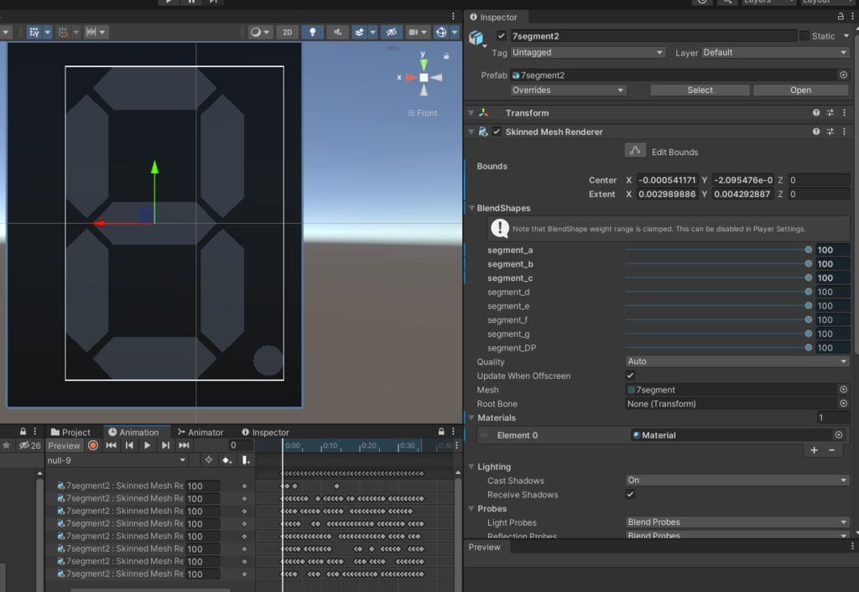Screen dimensions: 859x592
Task: Uncheck 7segment2 active checkbox
Action: tap(502, 35)
